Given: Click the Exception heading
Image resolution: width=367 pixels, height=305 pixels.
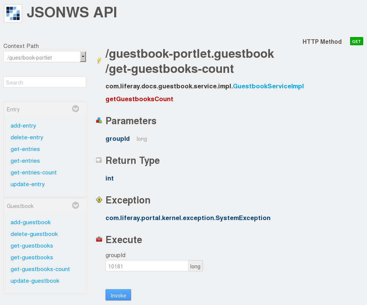Looking at the screenshot, I should click(128, 200).
